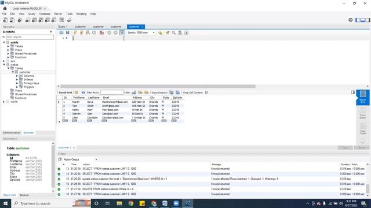Viewport: 371px width, 208px height.
Task: Click the Beautify query broom icon
Action: click(168, 32)
